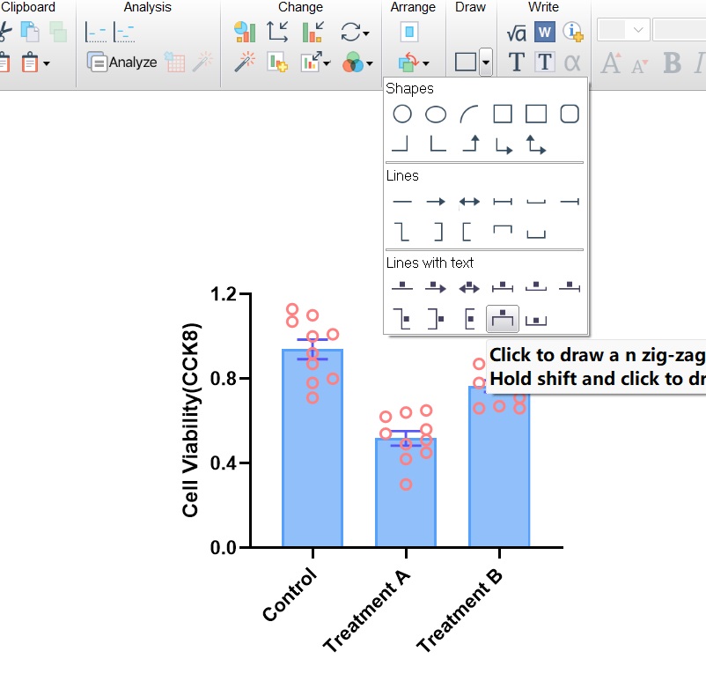Insert a Word object using the W icon
The width and height of the screenshot is (706, 681).
point(545,33)
